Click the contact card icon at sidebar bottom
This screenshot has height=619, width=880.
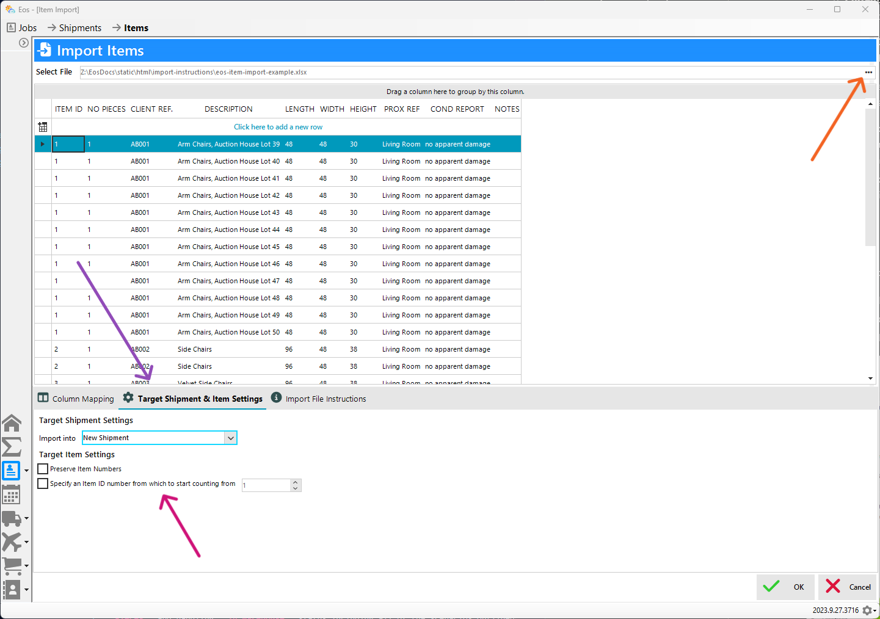coord(12,589)
